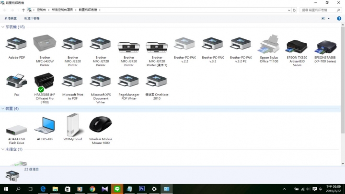
Task: Open Photoshop from taskbar
Action: (x=142, y=189)
